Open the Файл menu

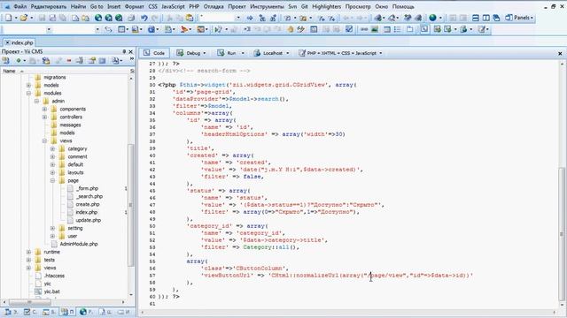tap(19, 6)
